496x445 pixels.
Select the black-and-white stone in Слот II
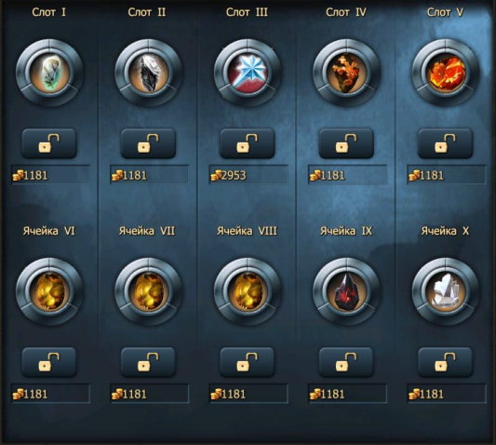pyautogui.click(x=149, y=73)
